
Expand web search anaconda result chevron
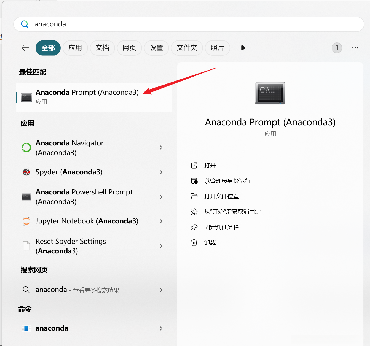coord(161,290)
